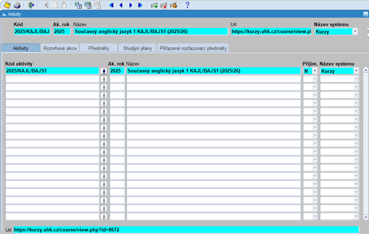The height and width of the screenshot is (234, 369).
Task: Switch to the Rozvrhové akce tab
Action: tap(60, 48)
